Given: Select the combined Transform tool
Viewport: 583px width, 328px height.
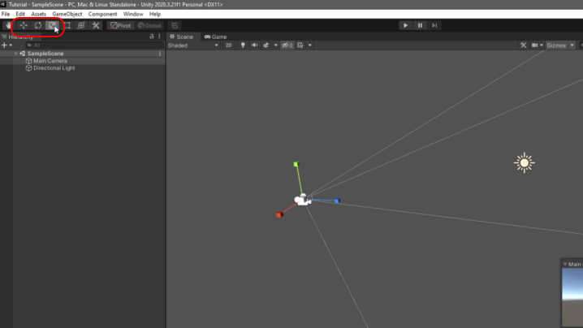Looking at the screenshot, I should [x=81, y=25].
